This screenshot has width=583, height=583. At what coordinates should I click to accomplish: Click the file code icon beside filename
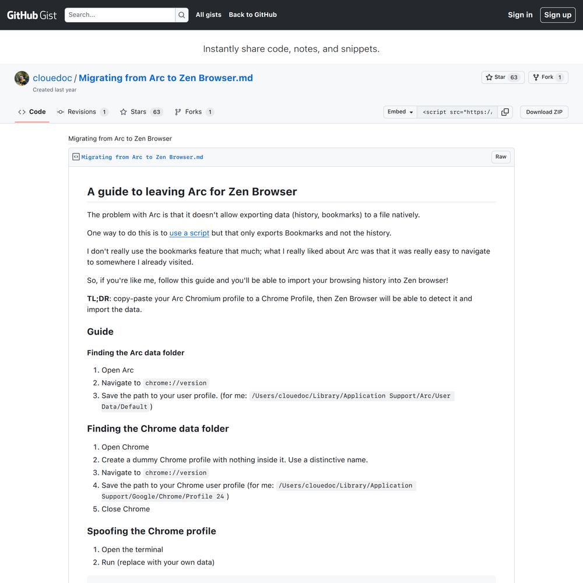(76, 157)
